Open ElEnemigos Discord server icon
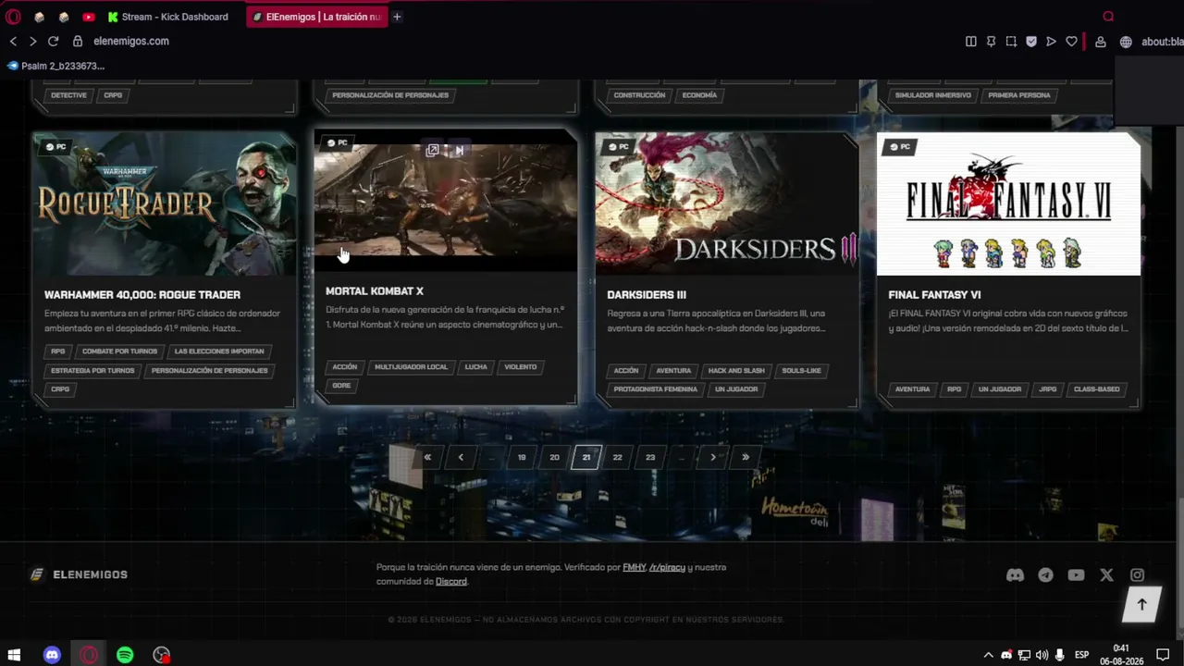Image resolution: width=1184 pixels, height=666 pixels. point(1015,575)
